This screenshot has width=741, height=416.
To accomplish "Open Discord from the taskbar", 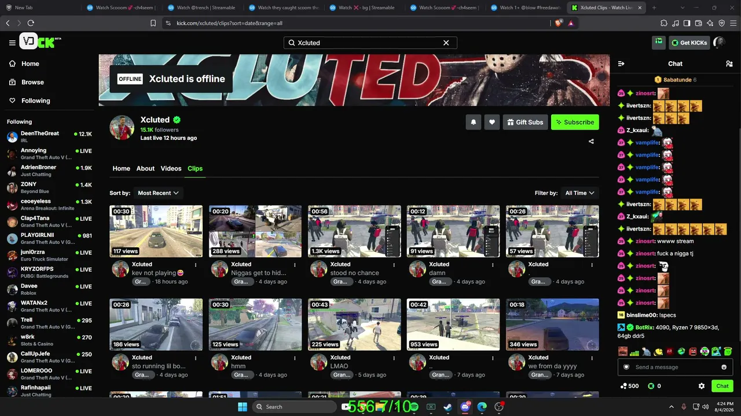I will tap(465, 407).
